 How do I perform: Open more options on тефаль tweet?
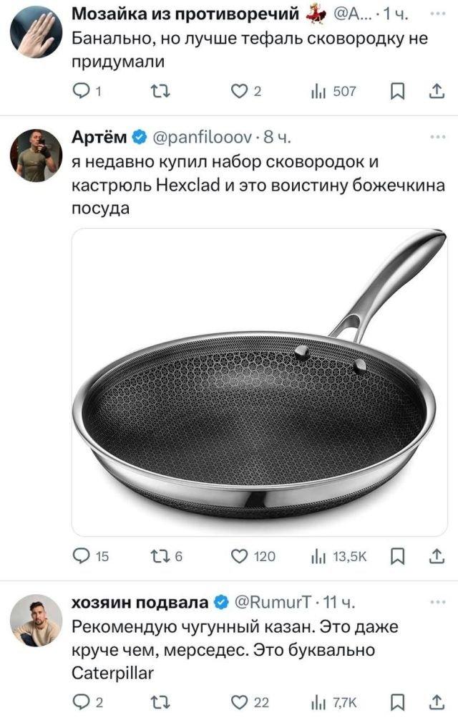pyautogui.click(x=438, y=14)
